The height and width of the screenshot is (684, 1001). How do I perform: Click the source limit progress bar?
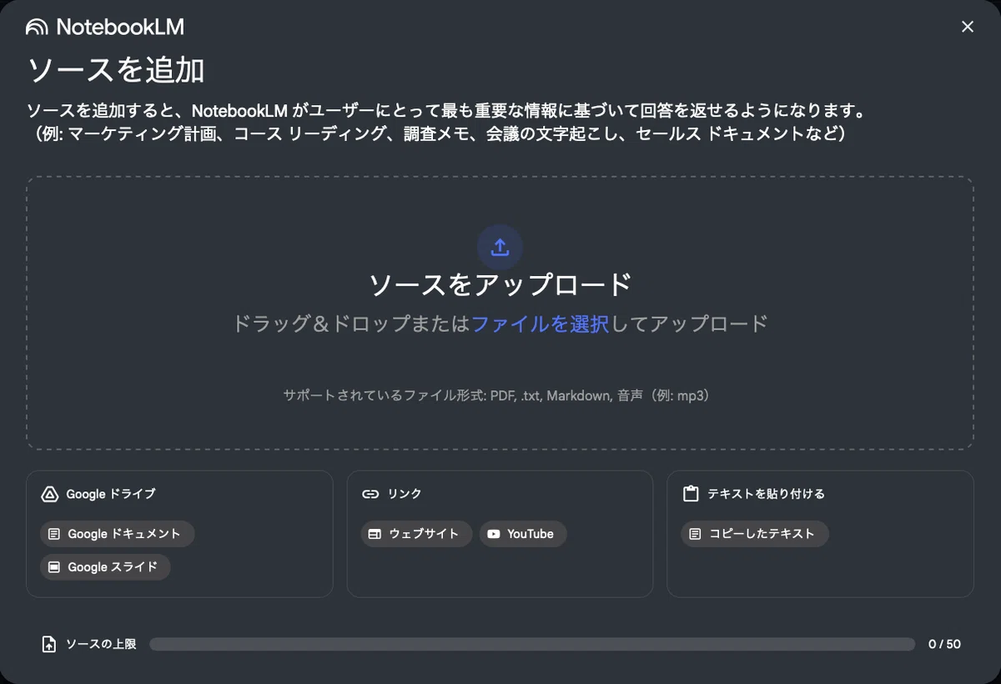click(532, 644)
